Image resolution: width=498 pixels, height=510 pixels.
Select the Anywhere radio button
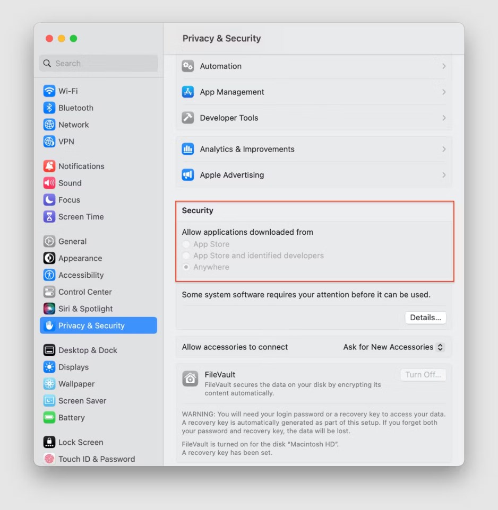pos(186,267)
